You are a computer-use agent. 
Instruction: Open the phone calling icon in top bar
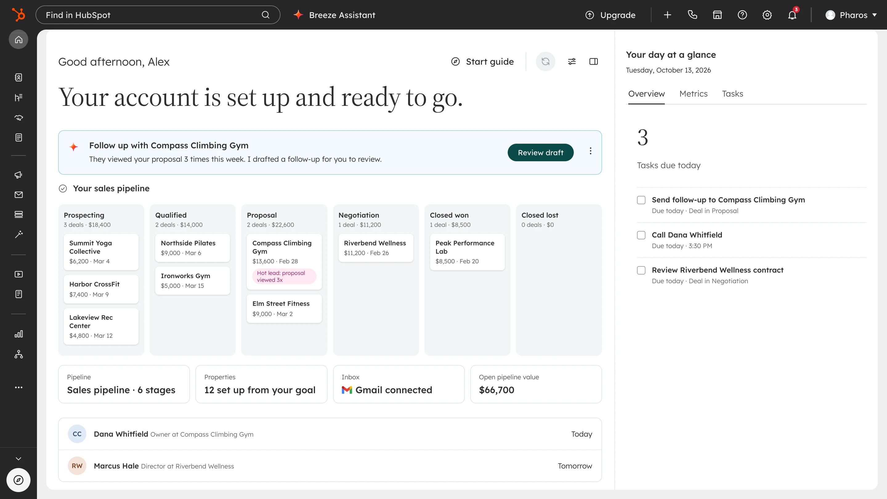coord(692,15)
